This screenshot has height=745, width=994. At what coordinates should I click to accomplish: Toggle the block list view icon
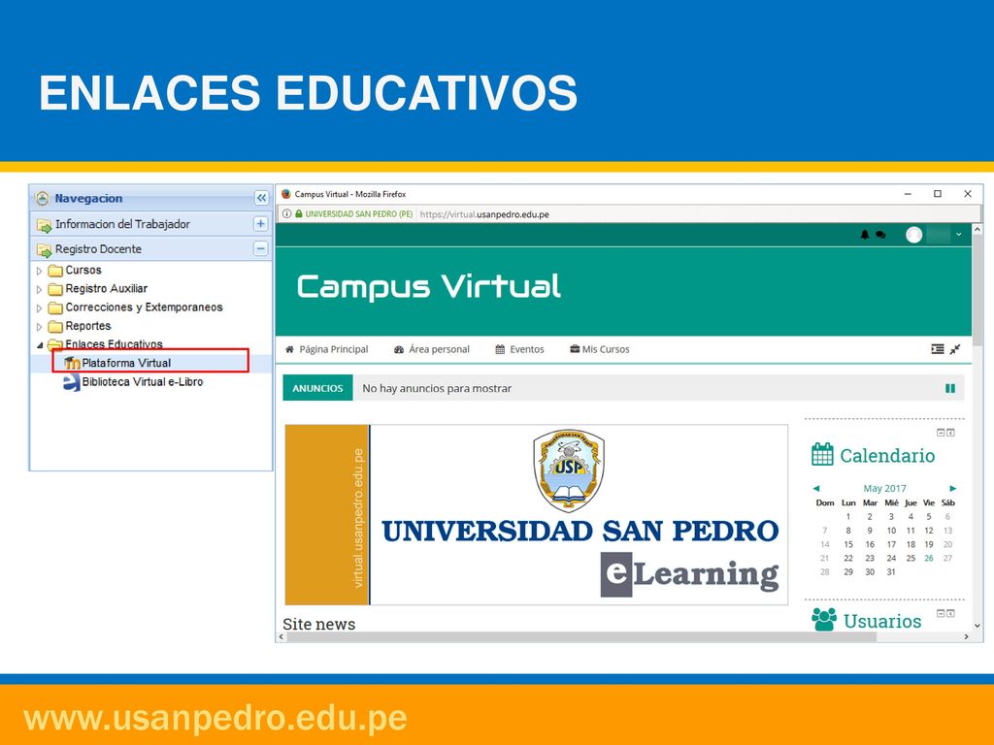(x=938, y=349)
